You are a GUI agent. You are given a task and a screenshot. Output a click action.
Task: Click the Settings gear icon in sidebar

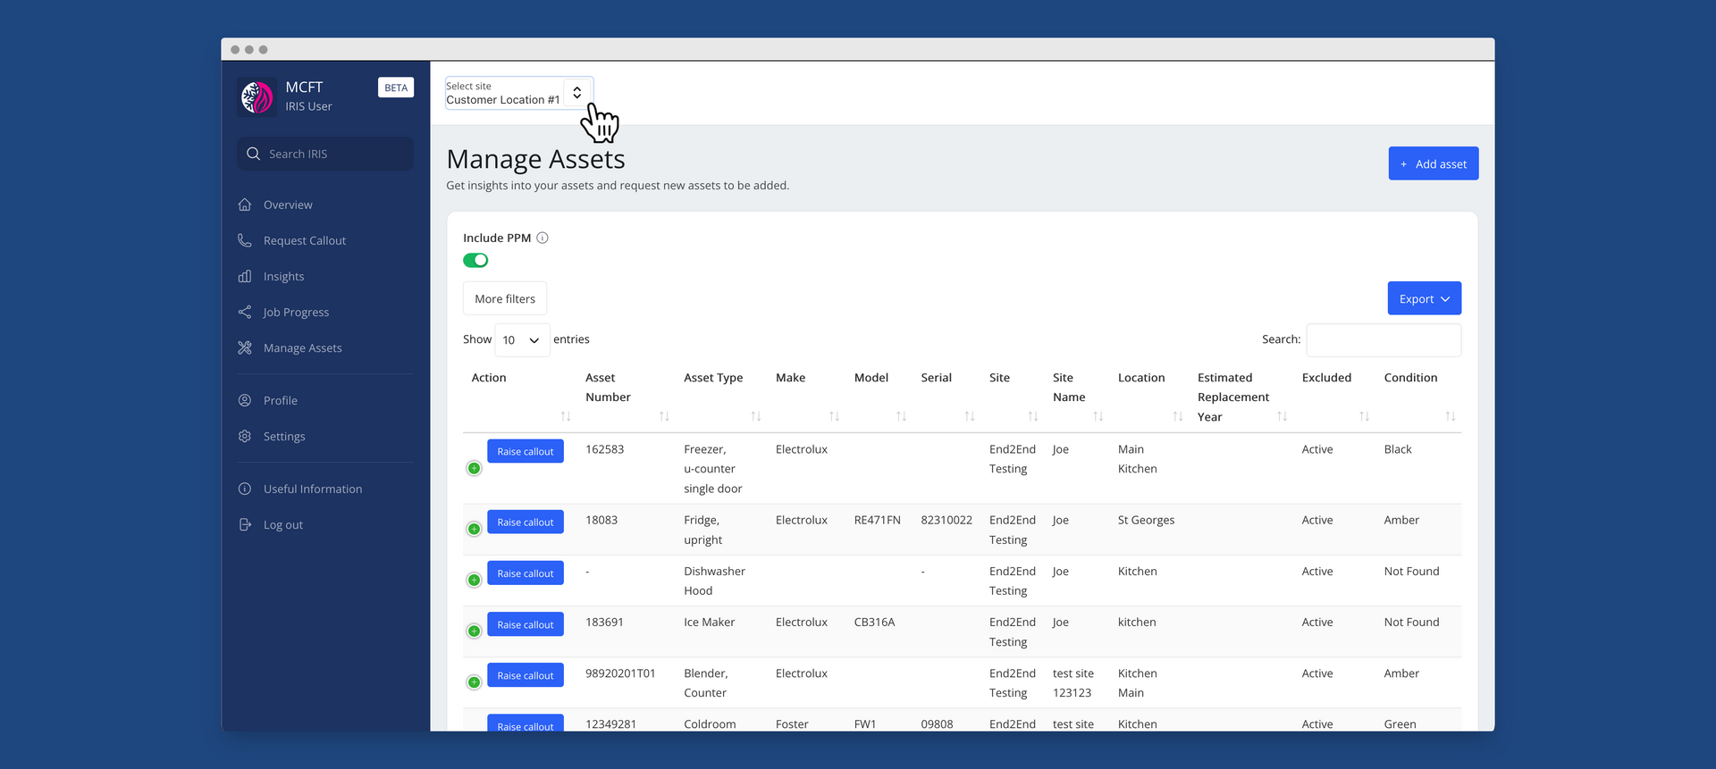point(245,436)
